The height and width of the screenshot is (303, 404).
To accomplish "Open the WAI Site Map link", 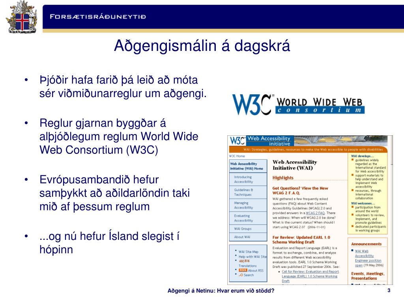I will tap(249, 252).
